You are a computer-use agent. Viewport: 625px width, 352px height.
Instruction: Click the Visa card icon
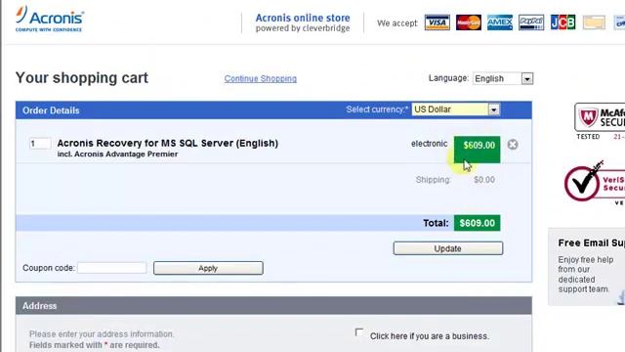pyautogui.click(x=437, y=22)
